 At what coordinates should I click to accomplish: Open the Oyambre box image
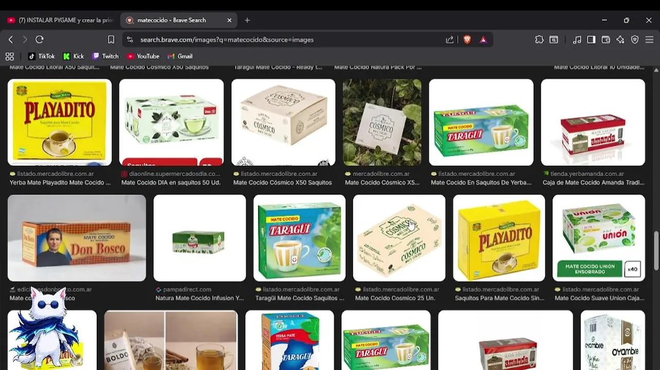coord(613,340)
